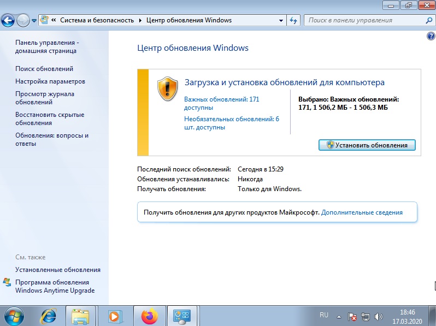
Task: Click 'Восстановить скрытые обновления'
Action: tap(50, 118)
